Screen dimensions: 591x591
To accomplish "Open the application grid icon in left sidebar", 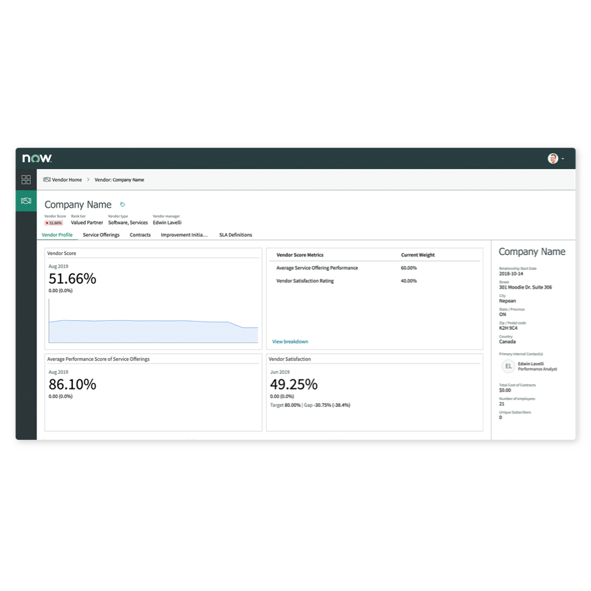I will [x=26, y=179].
